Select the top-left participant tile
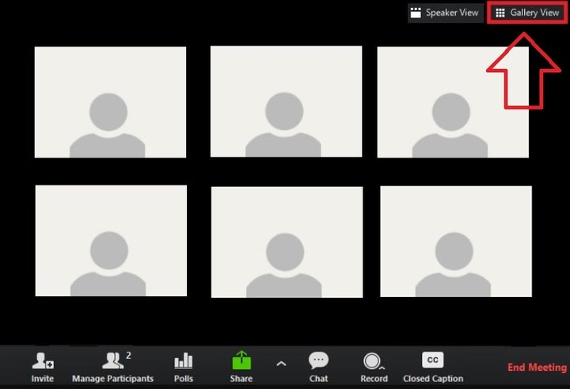The height and width of the screenshot is (389, 570). 110,101
